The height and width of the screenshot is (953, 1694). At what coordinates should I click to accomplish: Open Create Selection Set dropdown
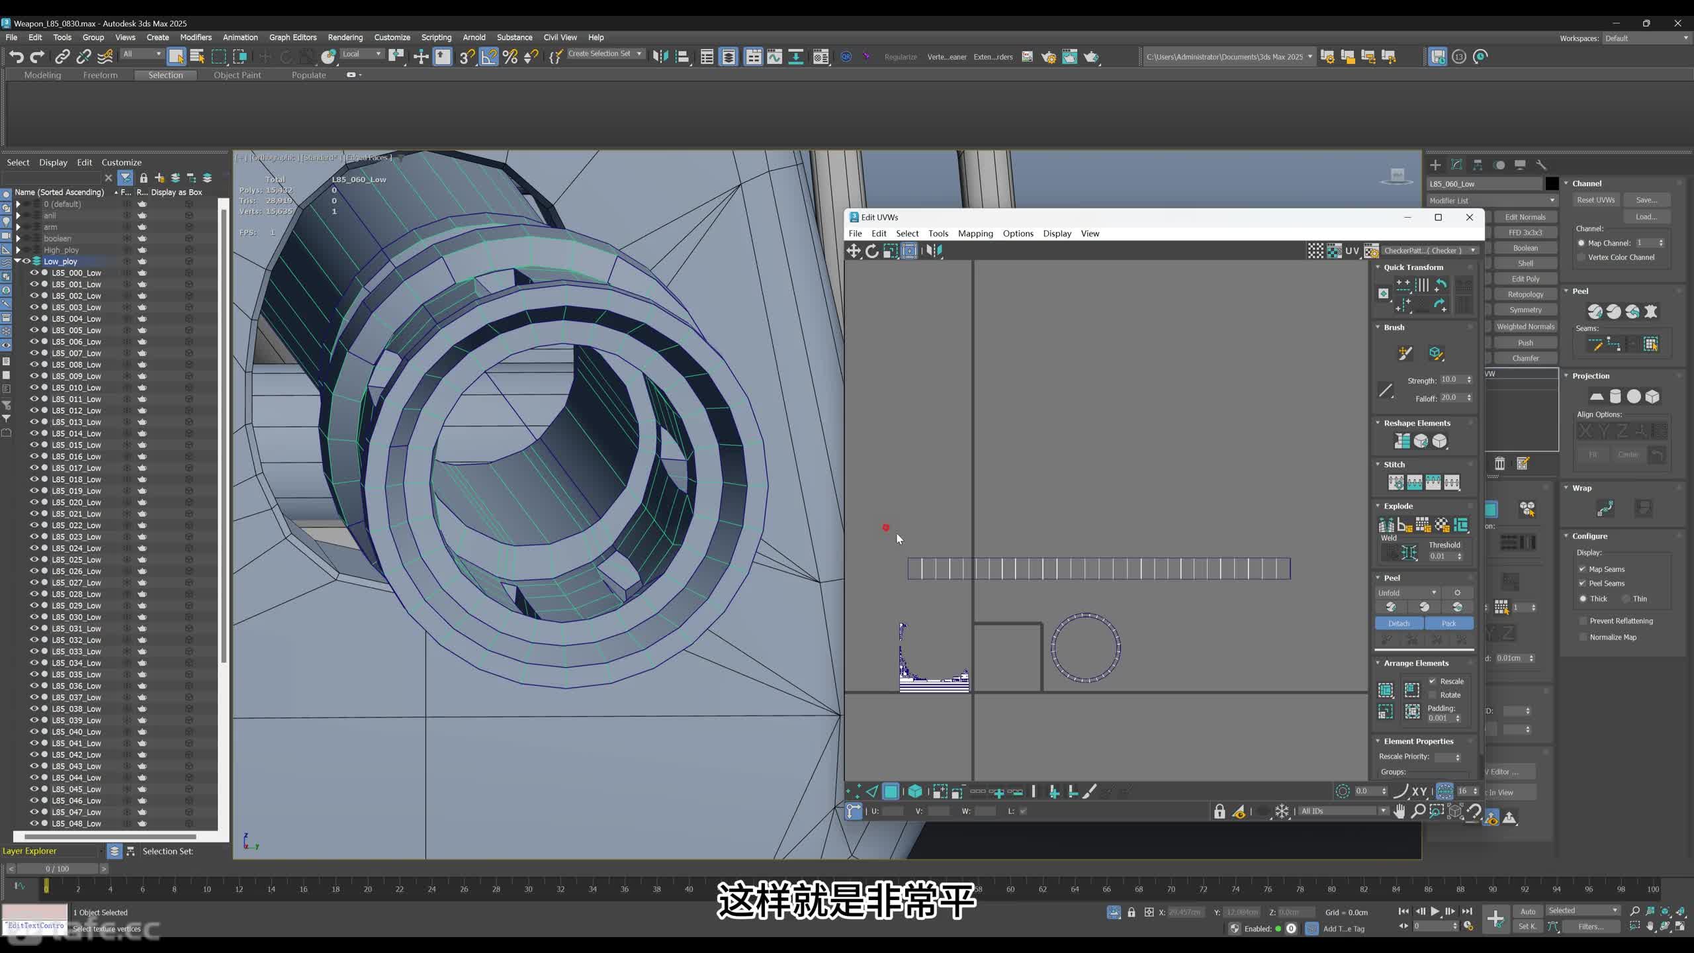605,54
